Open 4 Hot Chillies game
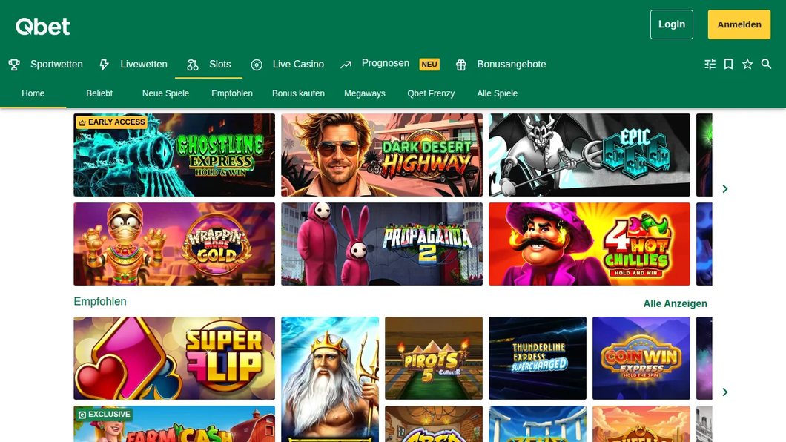This screenshot has width=786, height=442. (589, 244)
